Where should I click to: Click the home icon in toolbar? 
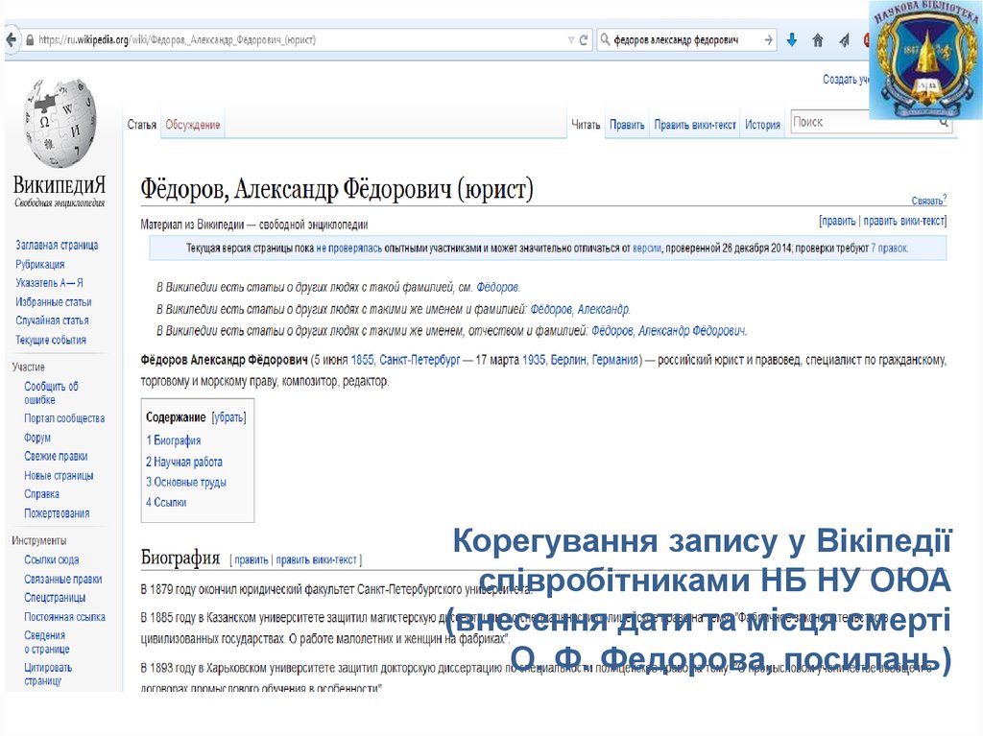pos(818,40)
